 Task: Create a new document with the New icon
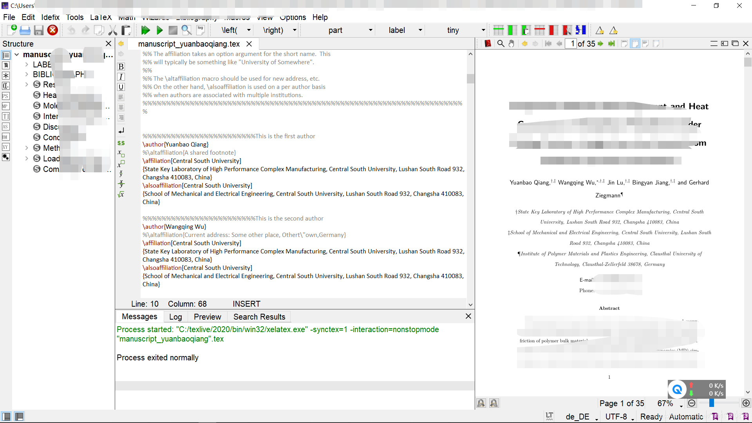[12, 30]
